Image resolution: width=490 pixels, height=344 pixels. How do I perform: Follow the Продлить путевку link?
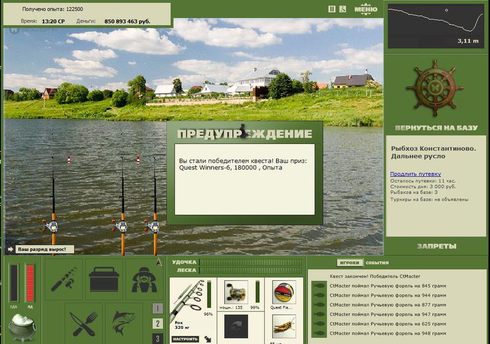(415, 174)
